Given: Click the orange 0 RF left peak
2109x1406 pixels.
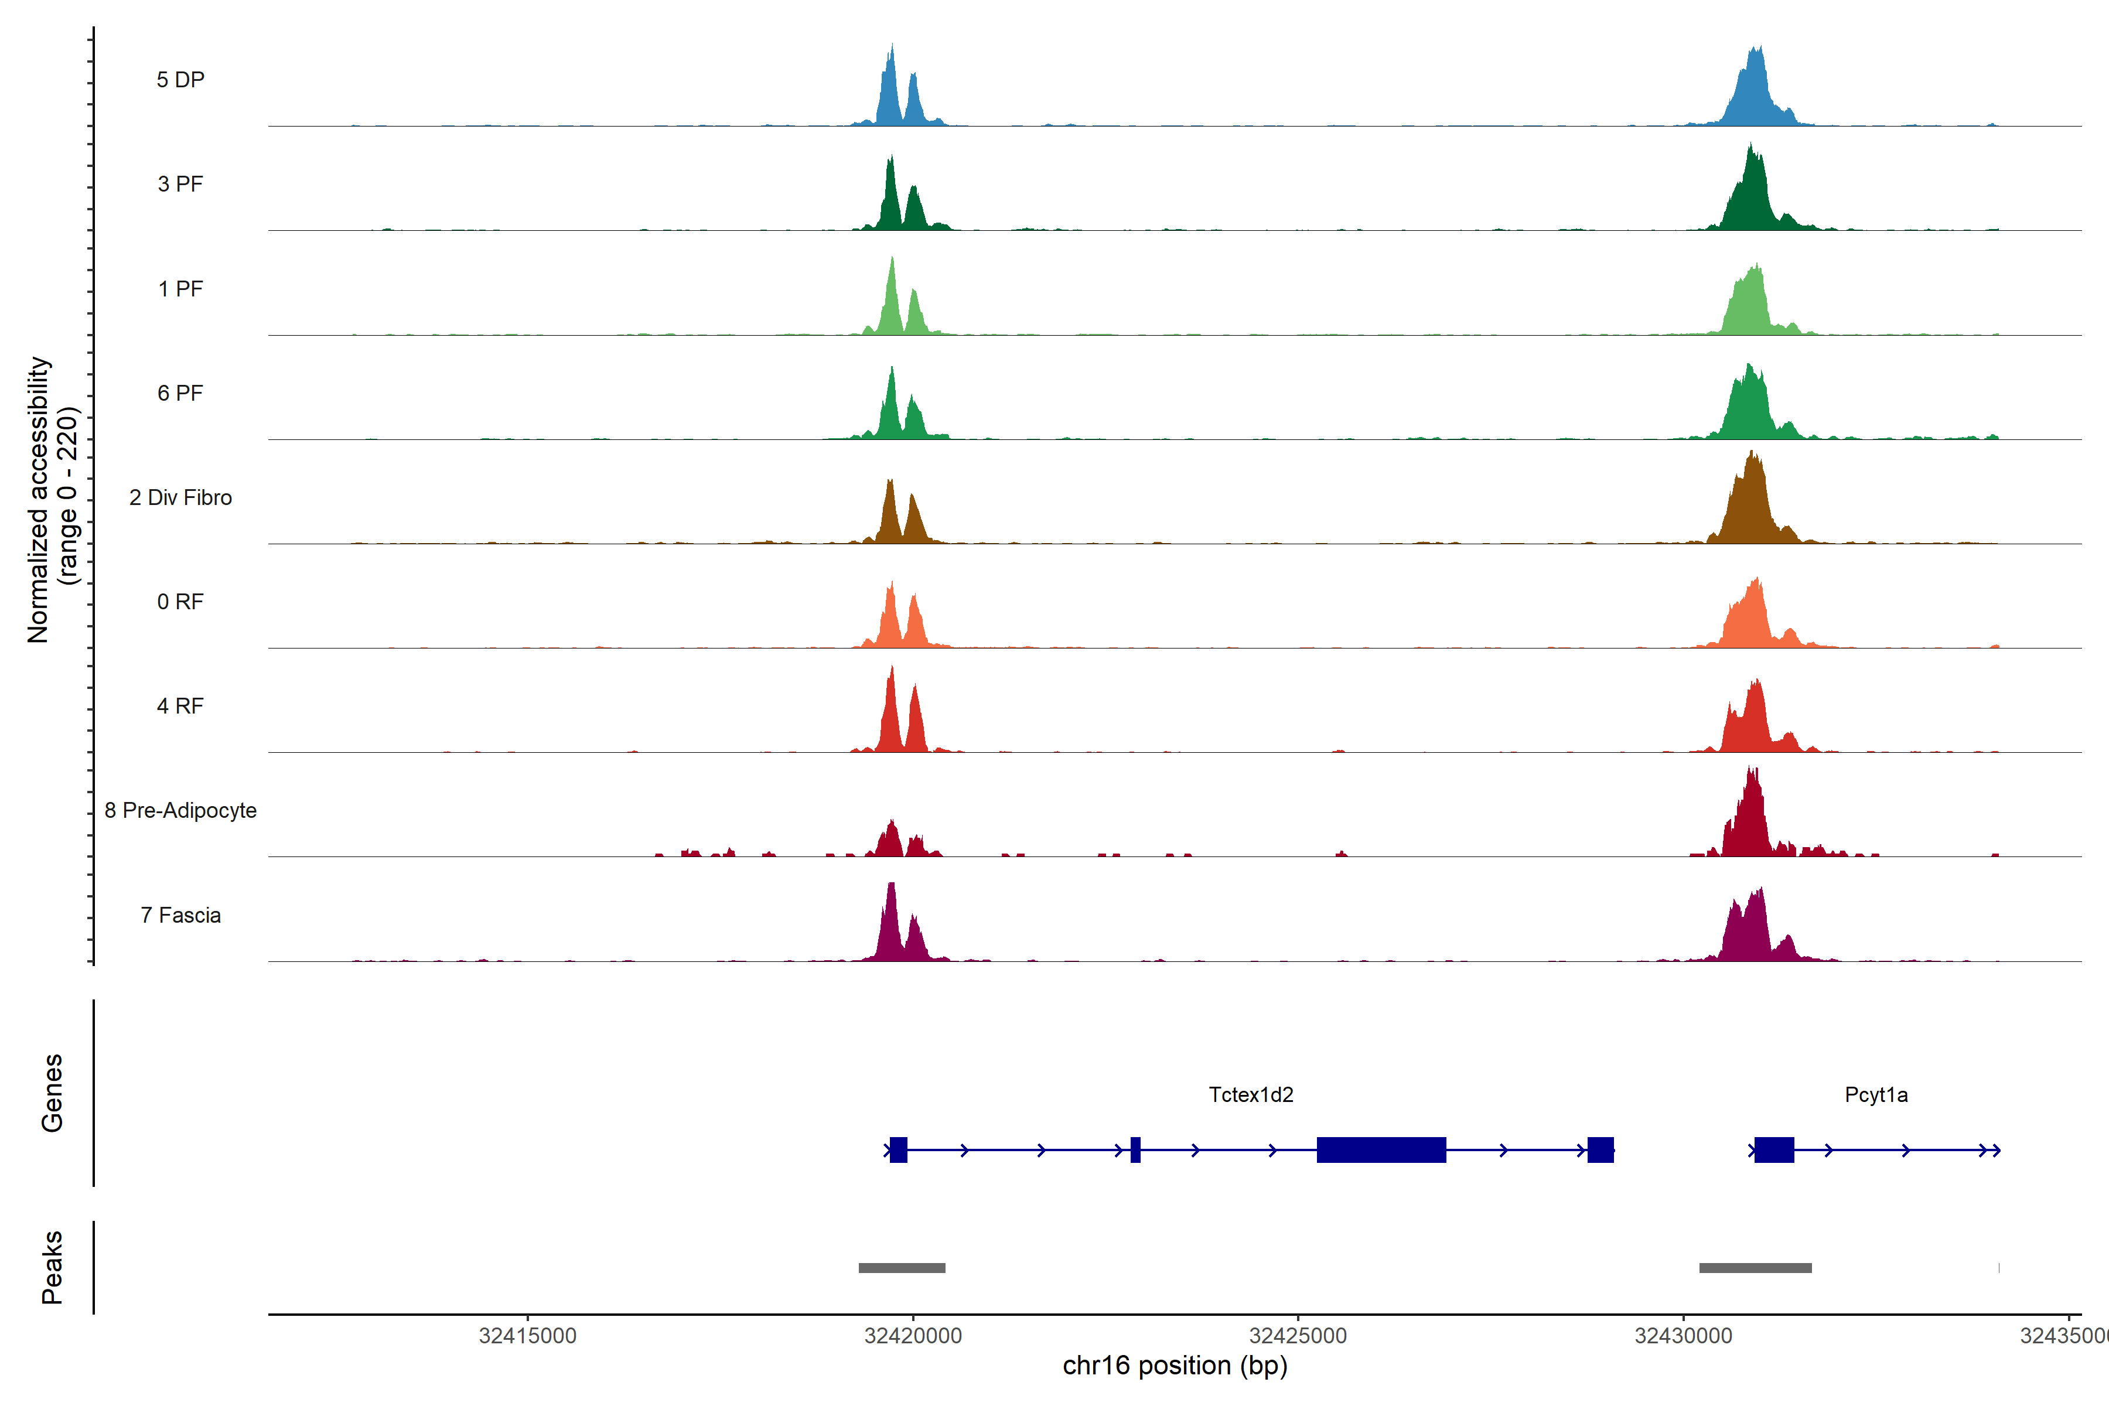Looking at the screenshot, I should (890, 623).
